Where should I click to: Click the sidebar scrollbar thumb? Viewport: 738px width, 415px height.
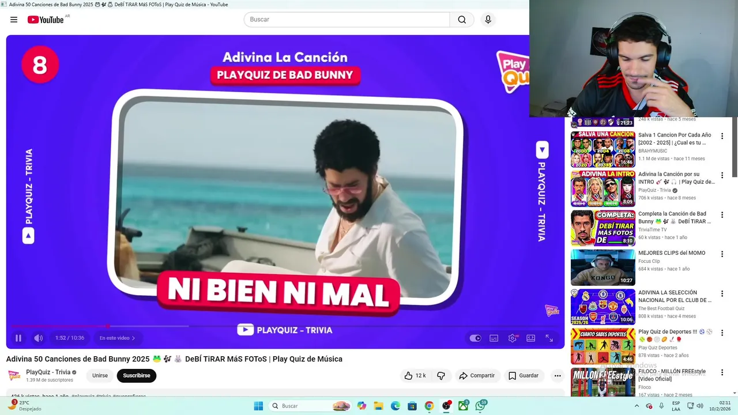735,147
